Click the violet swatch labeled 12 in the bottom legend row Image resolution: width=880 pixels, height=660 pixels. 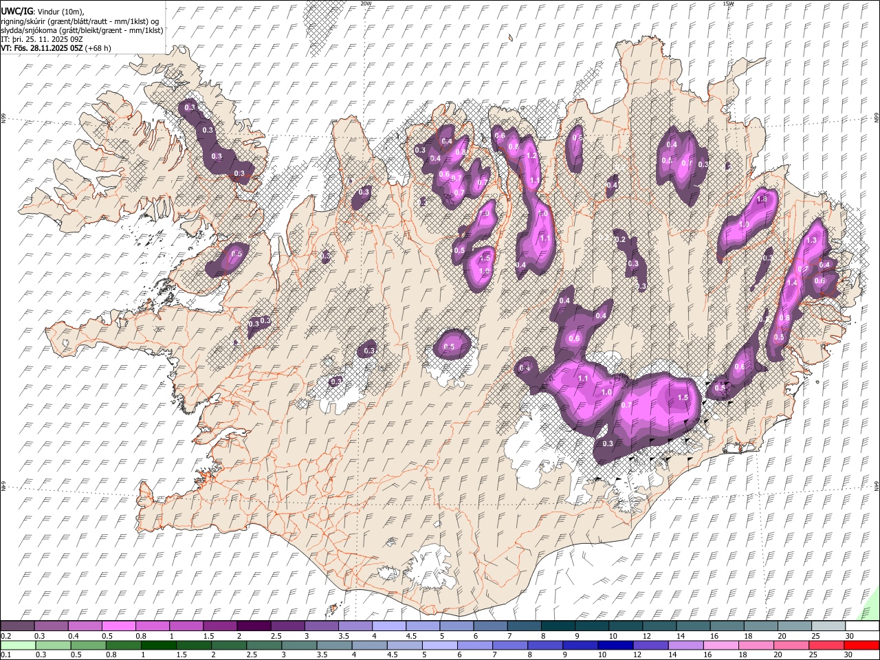click(650, 646)
